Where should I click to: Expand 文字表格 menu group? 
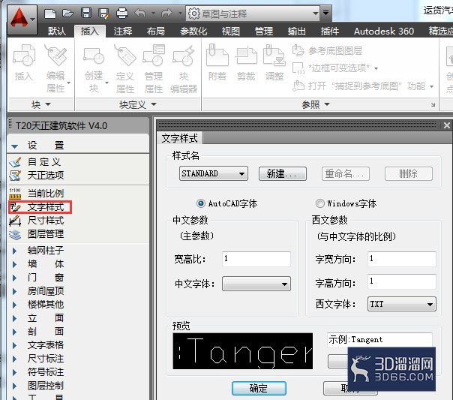(x=15, y=345)
